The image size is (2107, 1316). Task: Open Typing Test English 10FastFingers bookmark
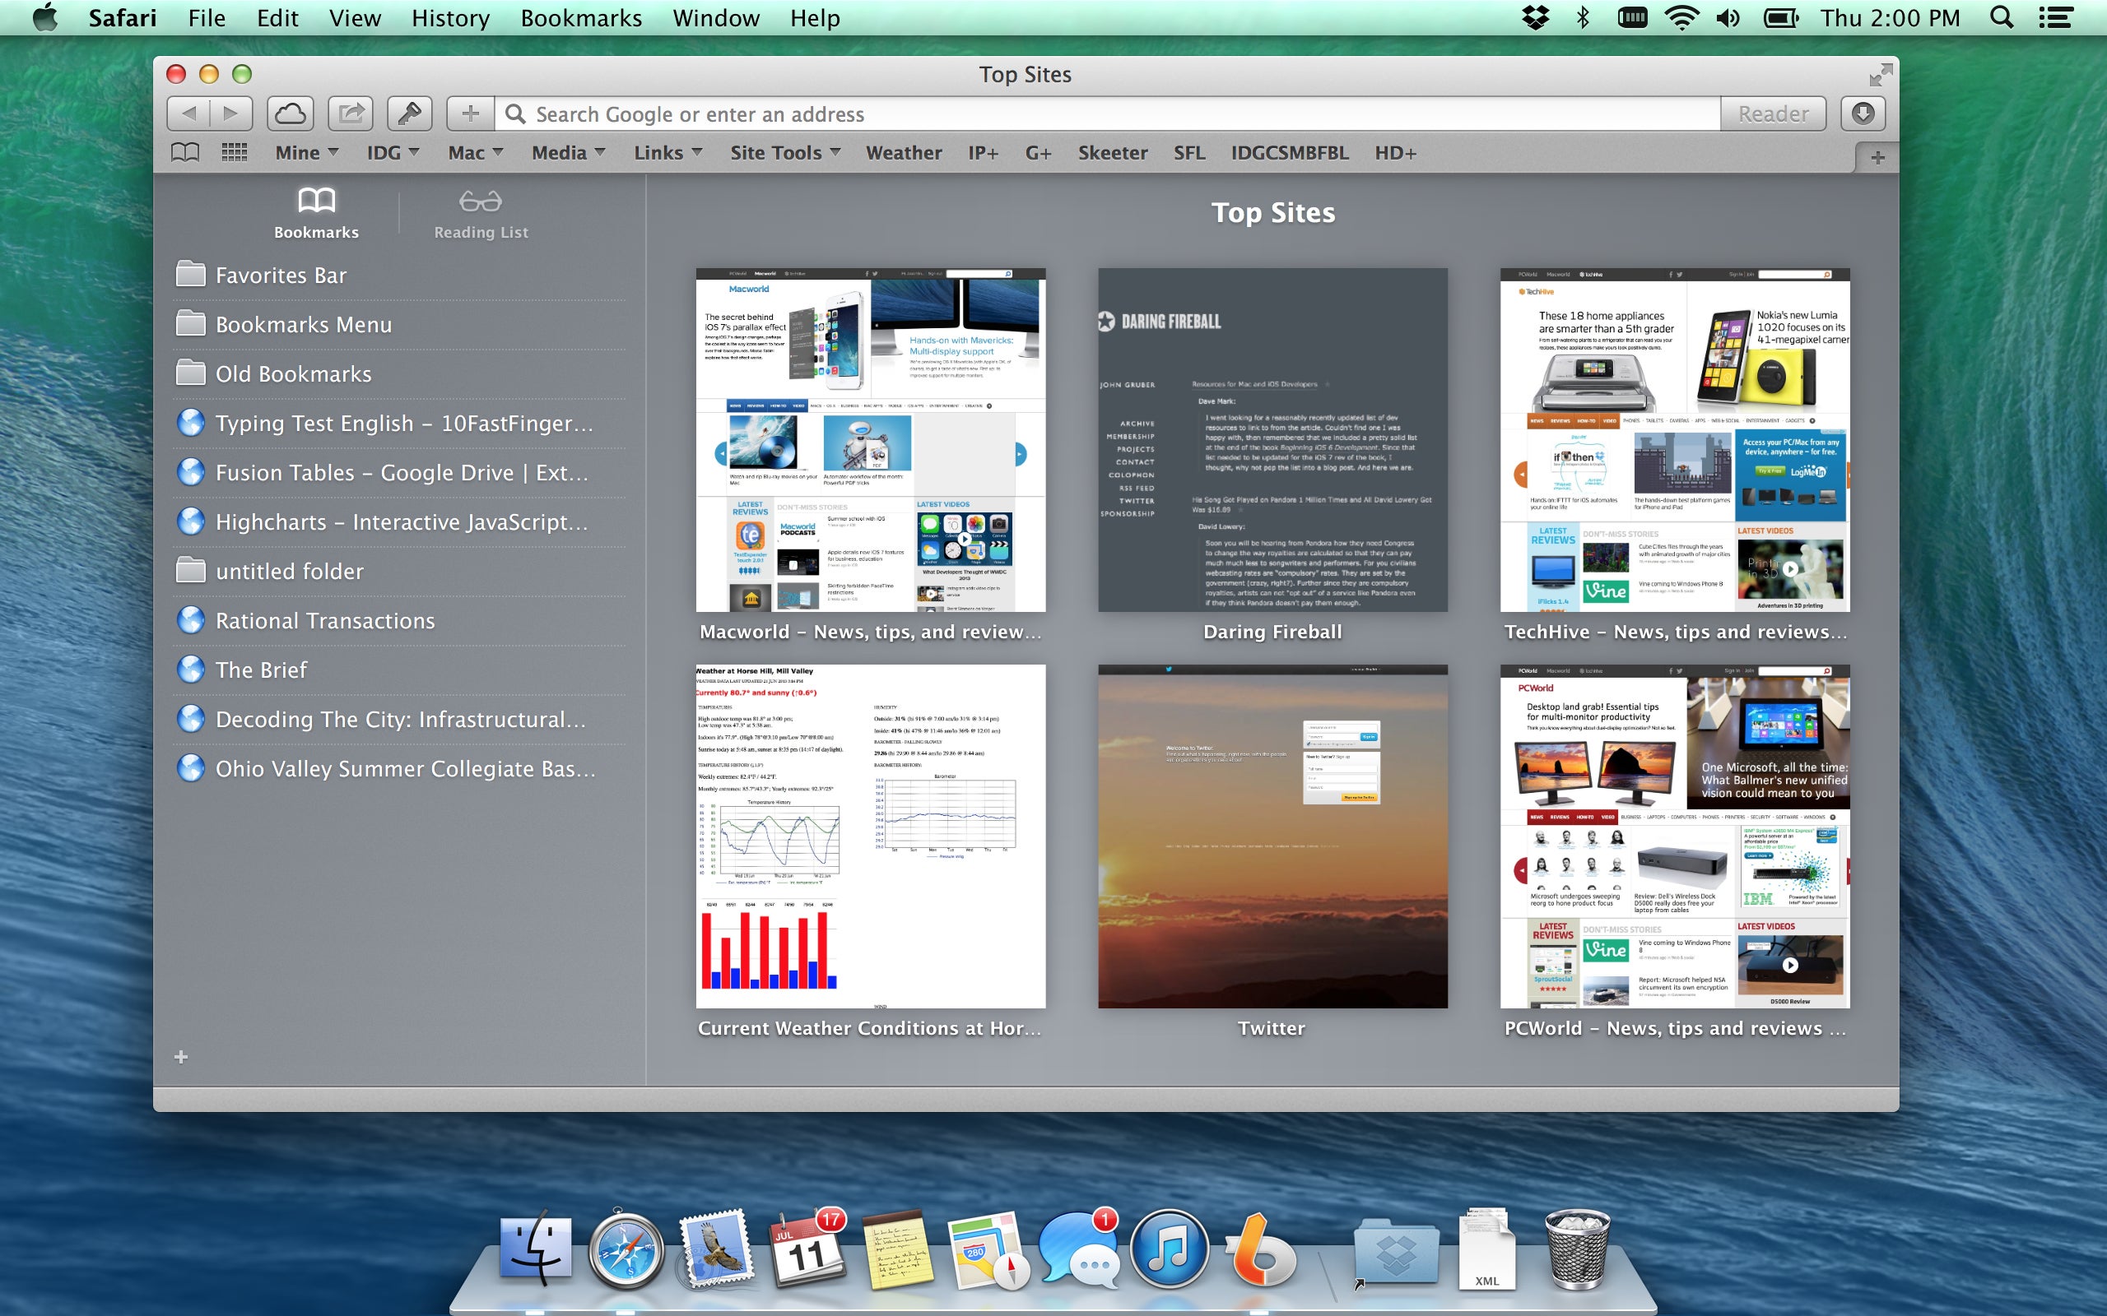tap(398, 424)
